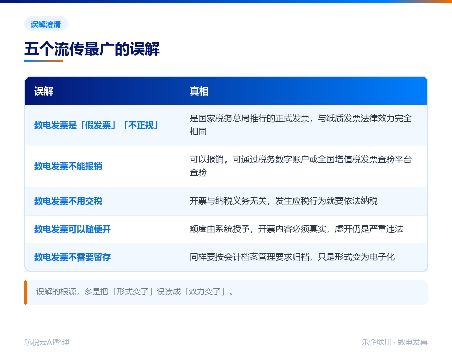Select the row label 数电发票不能报销
The image size is (452, 359).
pos(68,166)
